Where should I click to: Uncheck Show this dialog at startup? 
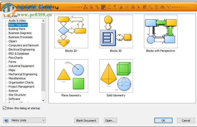4,108
